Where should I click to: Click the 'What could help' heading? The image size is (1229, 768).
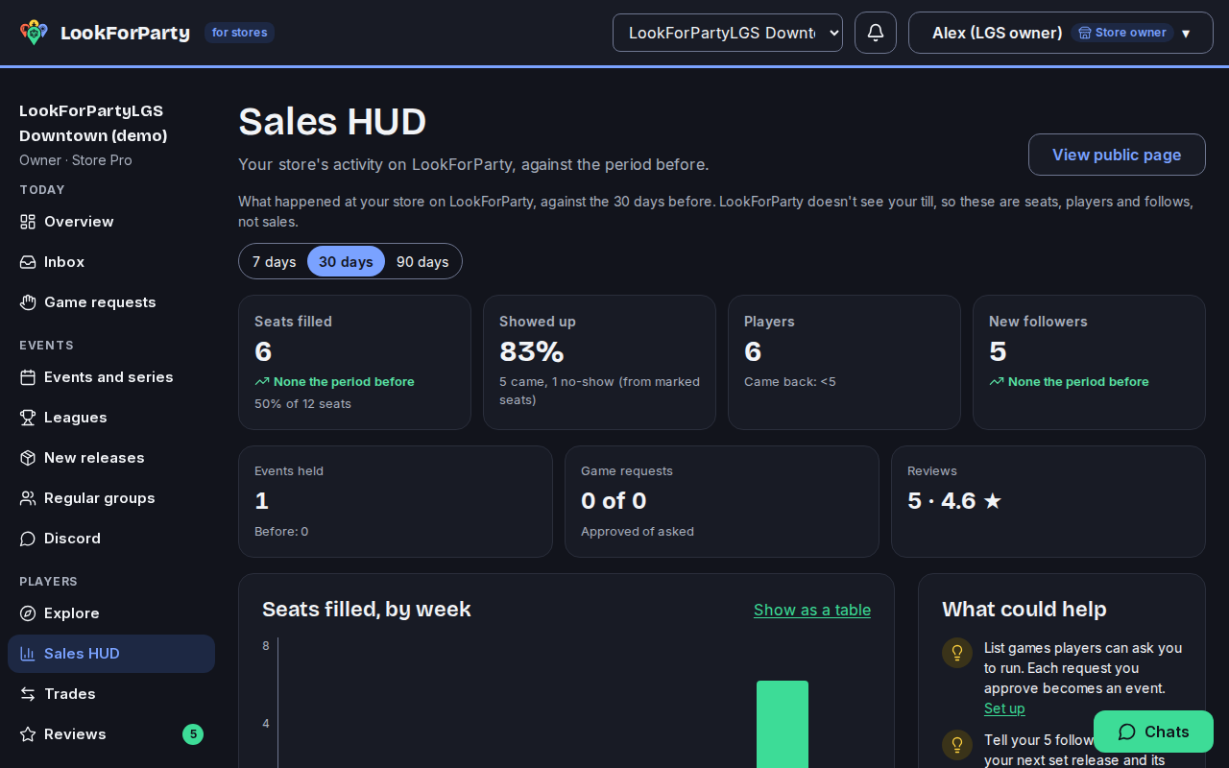pyautogui.click(x=1024, y=610)
